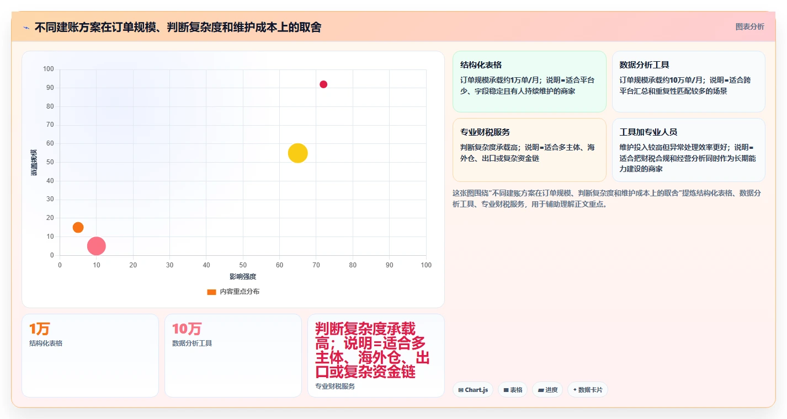Click the 数据卡片 chip
Viewport: 787px width, 419px height.
[x=588, y=390]
